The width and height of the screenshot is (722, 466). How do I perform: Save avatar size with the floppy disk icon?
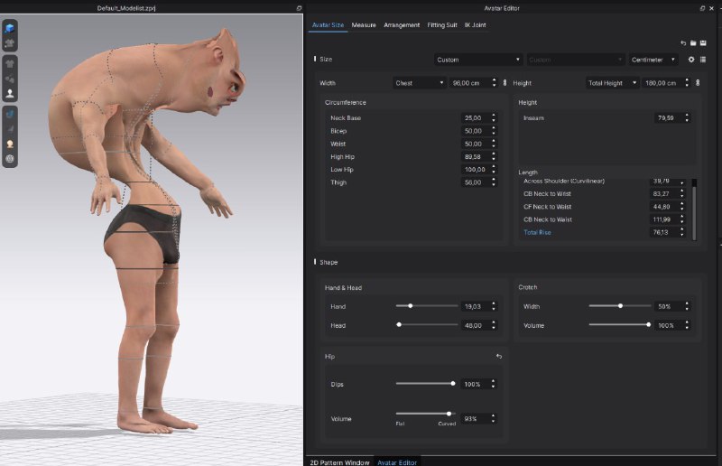point(703,43)
